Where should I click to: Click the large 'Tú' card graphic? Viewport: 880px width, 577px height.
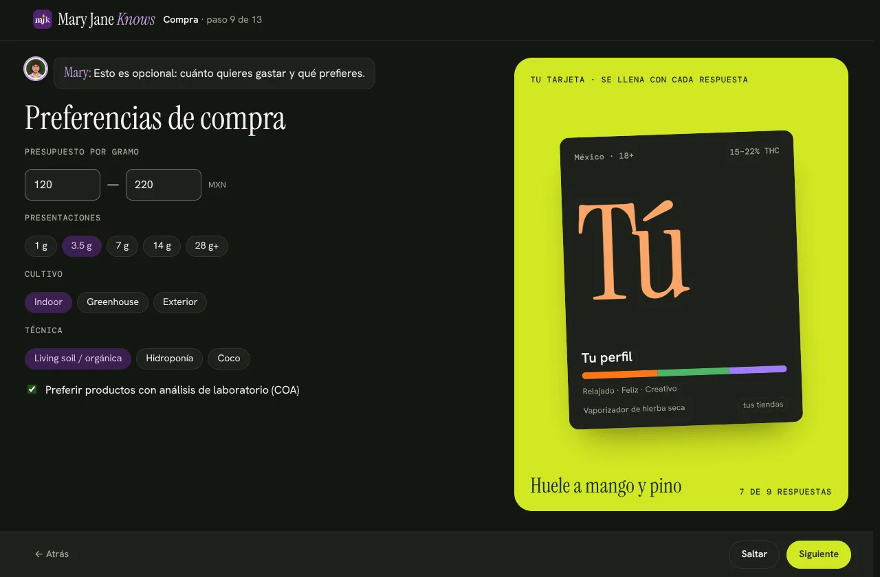tap(633, 251)
